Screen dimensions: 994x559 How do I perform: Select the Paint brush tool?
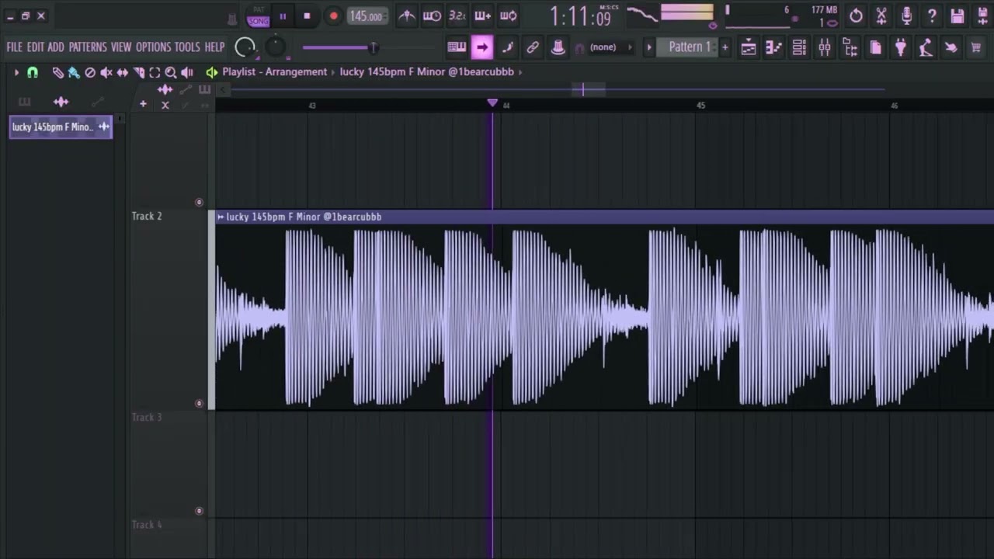click(x=74, y=72)
